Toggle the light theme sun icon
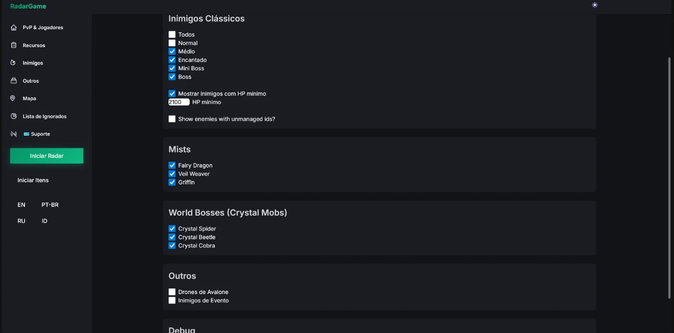This screenshot has width=674, height=333. tap(595, 5)
